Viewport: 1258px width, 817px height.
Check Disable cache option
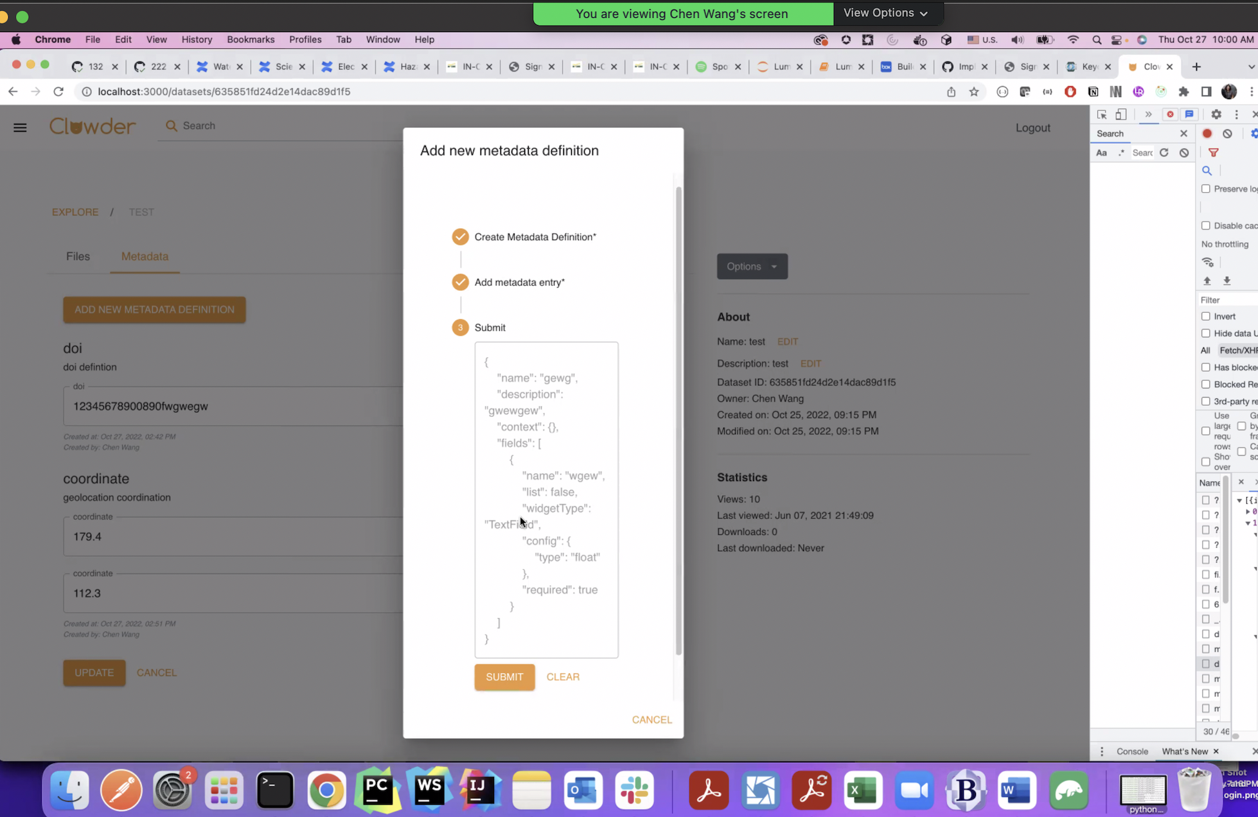pyautogui.click(x=1206, y=225)
